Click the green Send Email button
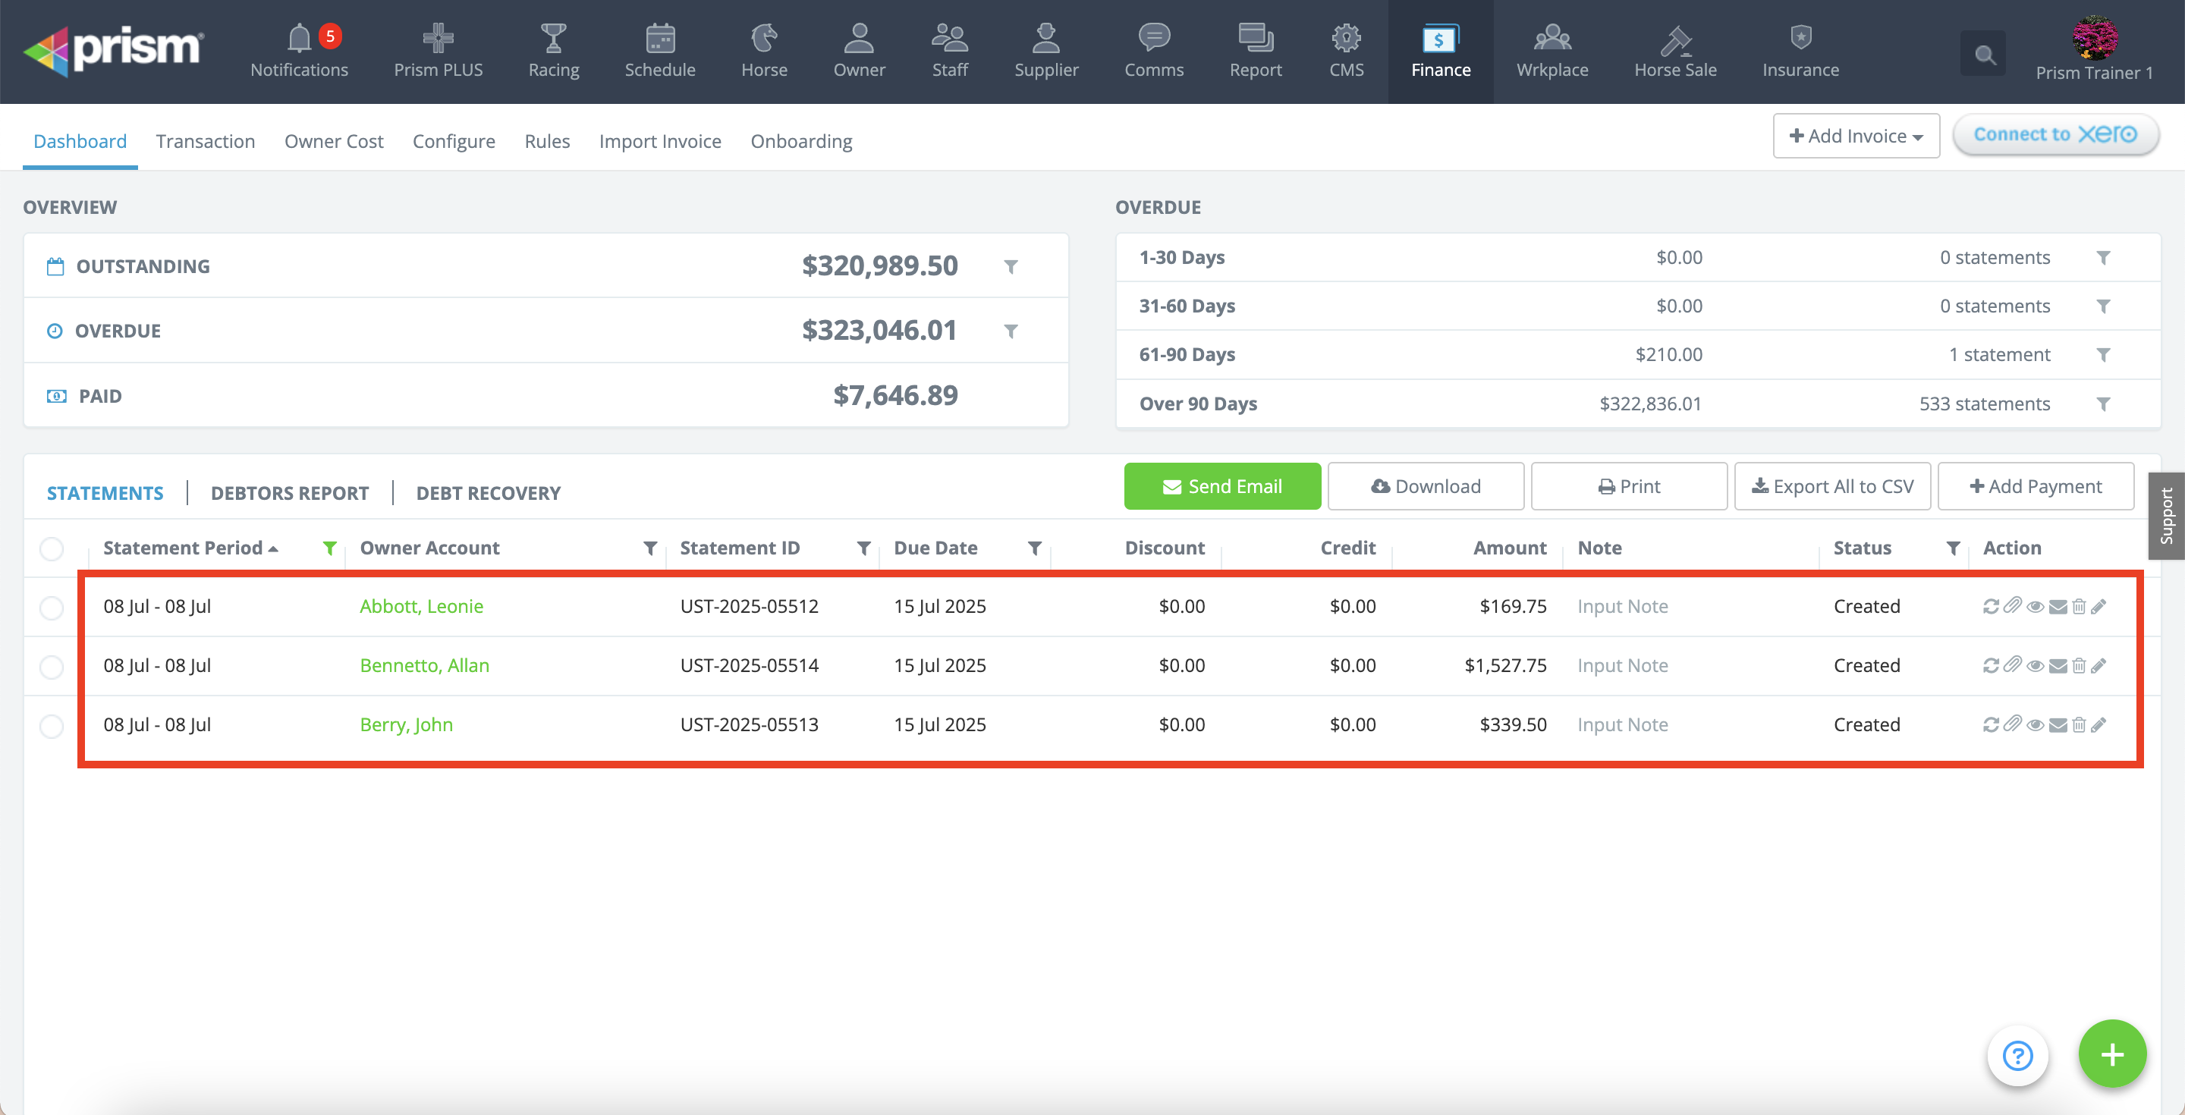The width and height of the screenshot is (2185, 1115). point(1221,486)
